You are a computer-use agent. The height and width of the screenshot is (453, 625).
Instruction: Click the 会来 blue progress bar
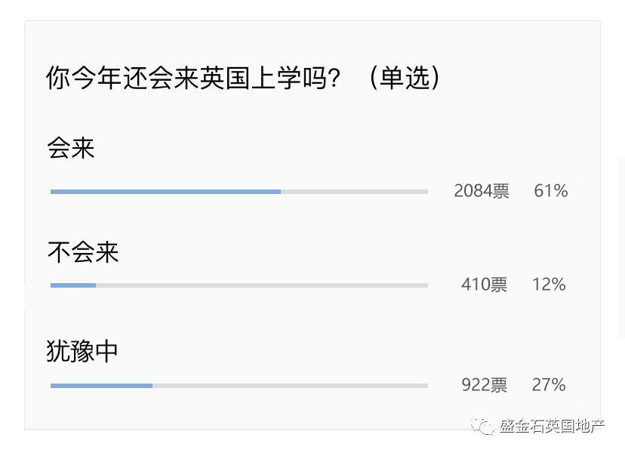[165, 192]
